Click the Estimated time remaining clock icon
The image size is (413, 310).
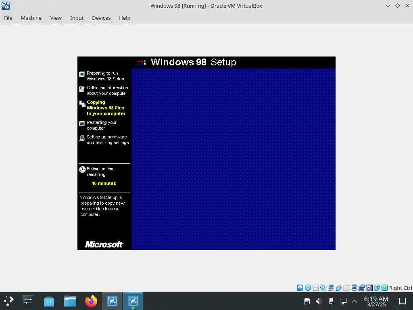click(82, 170)
